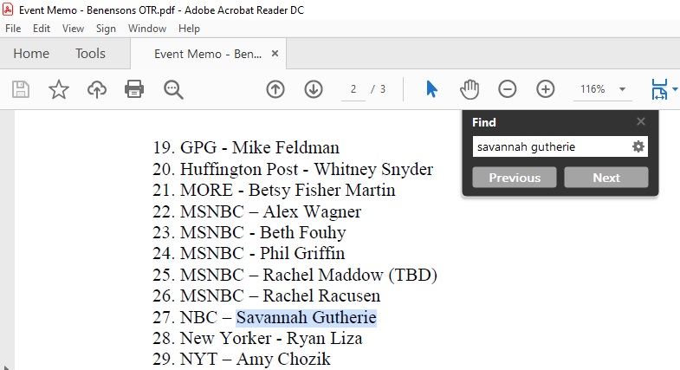Click 'MSNBC – Rachel Racusen' line
Image resolution: width=680 pixels, height=370 pixels.
point(280,295)
